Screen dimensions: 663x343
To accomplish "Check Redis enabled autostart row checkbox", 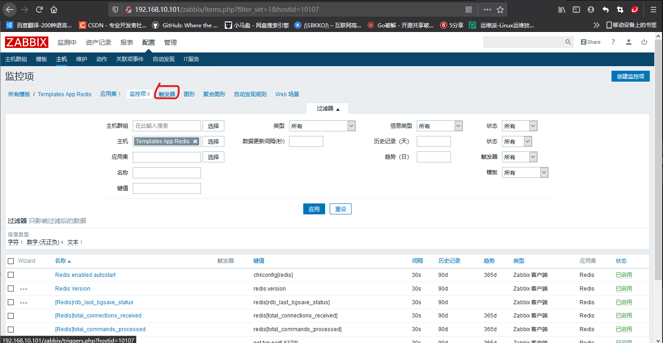I will tap(11, 275).
